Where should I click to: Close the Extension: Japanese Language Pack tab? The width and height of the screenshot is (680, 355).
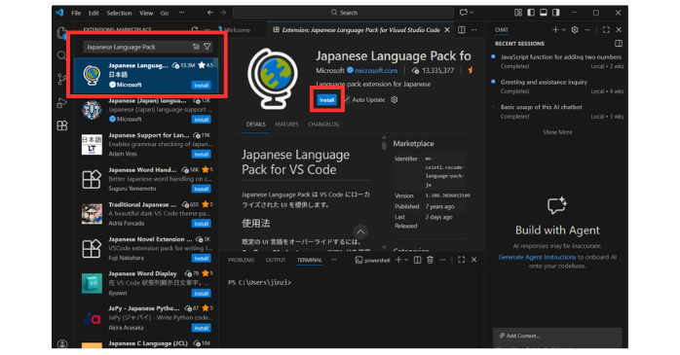coord(447,30)
